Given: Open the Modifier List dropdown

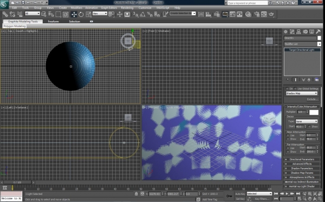Looking at the screenshot, I should click(x=302, y=44).
